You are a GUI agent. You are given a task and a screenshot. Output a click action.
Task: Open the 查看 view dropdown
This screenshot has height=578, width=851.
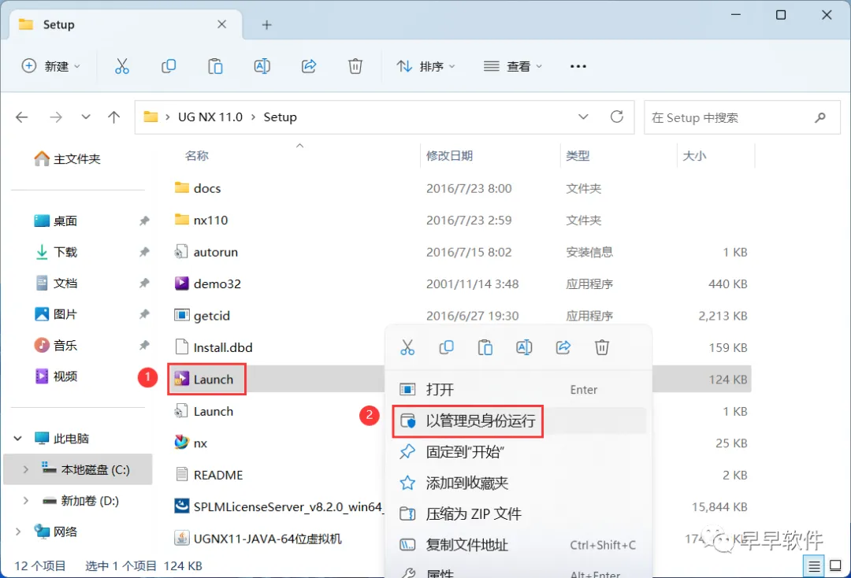[x=513, y=66]
